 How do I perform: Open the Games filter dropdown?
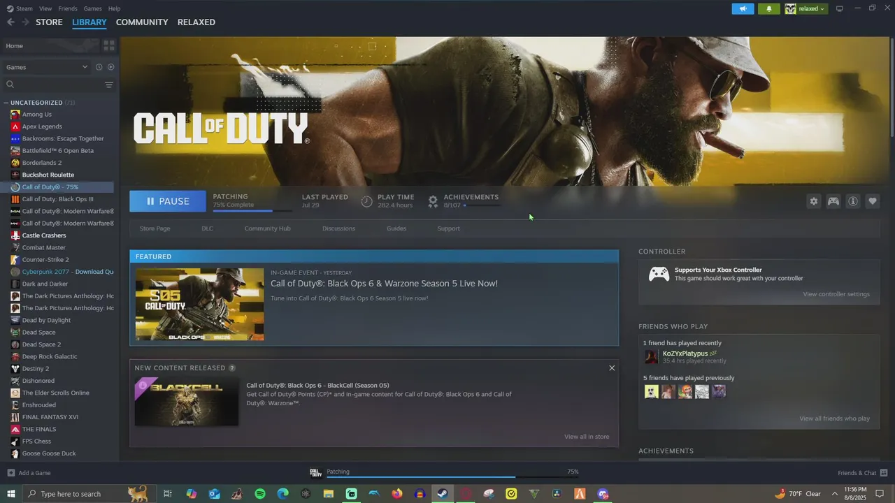point(46,67)
